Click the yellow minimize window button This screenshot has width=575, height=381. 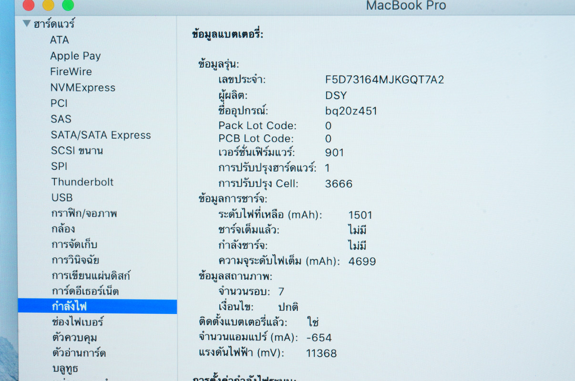(48, 5)
